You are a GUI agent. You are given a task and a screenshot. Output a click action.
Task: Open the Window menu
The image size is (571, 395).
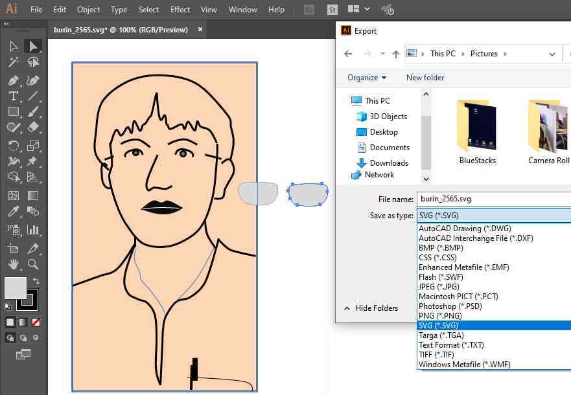tap(243, 10)
